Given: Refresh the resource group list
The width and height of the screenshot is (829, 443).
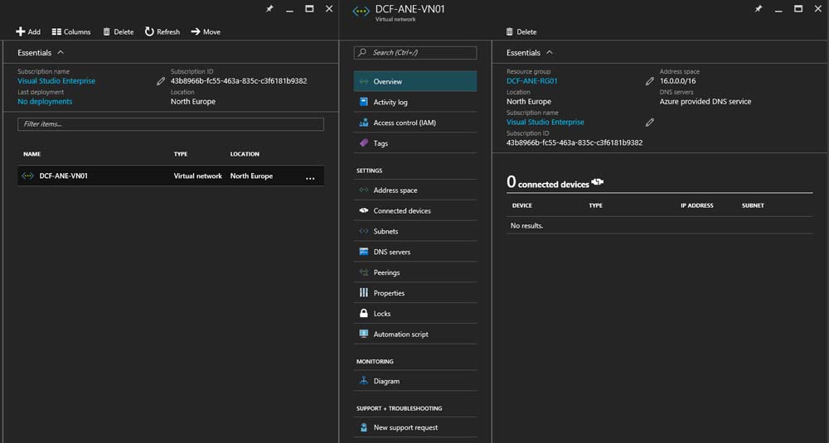Looking at the screenshot, I should pyautogui.click(x=162, y=31).
